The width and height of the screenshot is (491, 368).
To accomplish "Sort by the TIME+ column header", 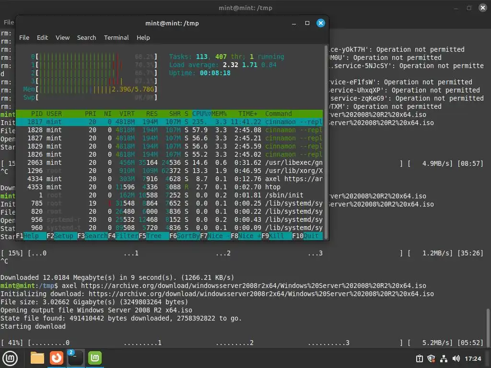I will pos(247,114).
